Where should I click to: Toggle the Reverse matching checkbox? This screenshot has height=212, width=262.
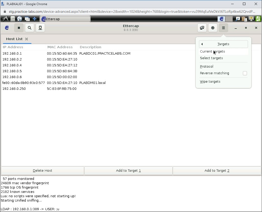[245, 73]
